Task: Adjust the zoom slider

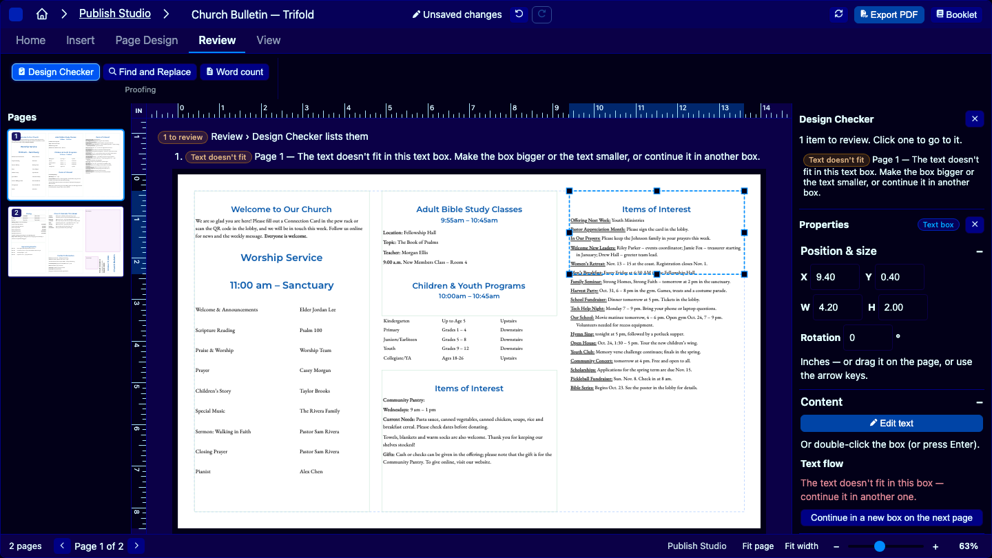Action: click(885, 546)
